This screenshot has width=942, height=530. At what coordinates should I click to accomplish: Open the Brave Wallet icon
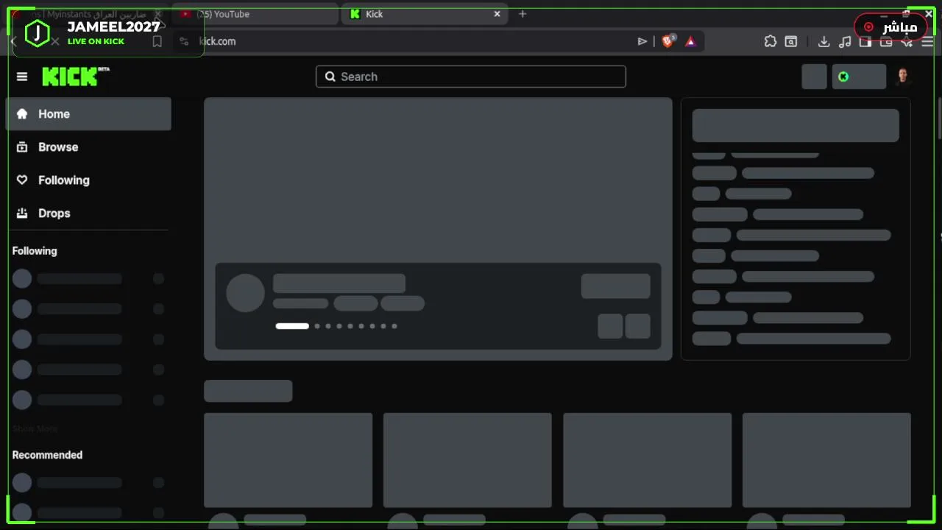[x=886, y=42]
